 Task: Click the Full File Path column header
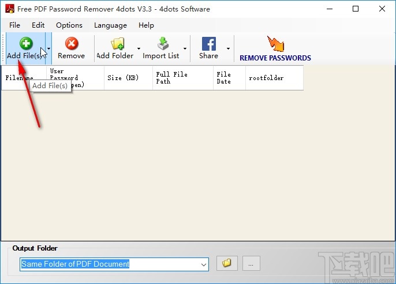click(183, 78)
